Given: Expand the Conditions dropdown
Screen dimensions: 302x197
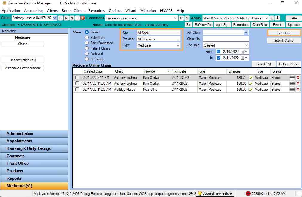Looking at the screenshot, I should point(175,18).
